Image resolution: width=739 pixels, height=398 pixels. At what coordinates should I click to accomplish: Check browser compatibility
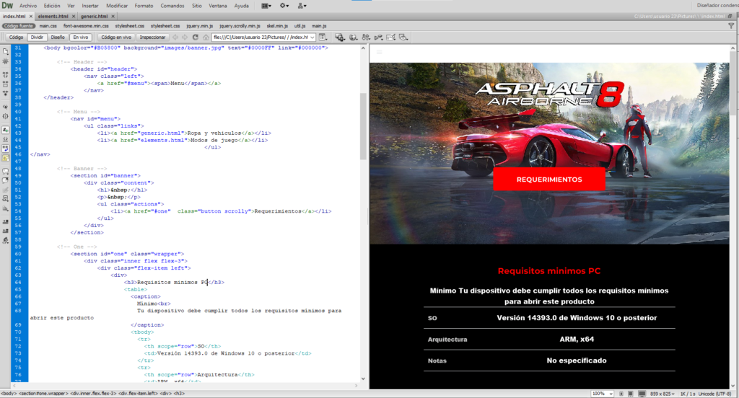click(x=390, y=37)
